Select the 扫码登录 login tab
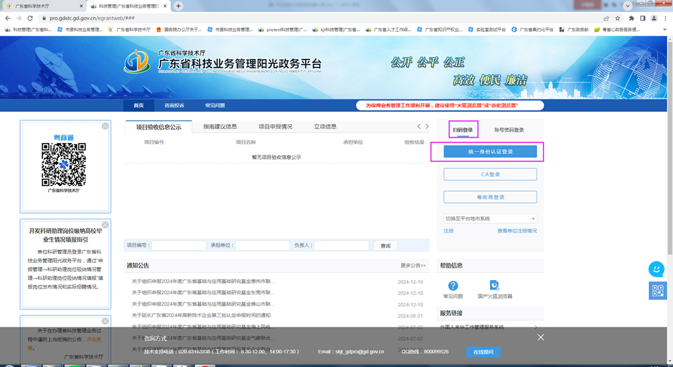Screen dimensions: 673x367 click(x=463, y=130)
